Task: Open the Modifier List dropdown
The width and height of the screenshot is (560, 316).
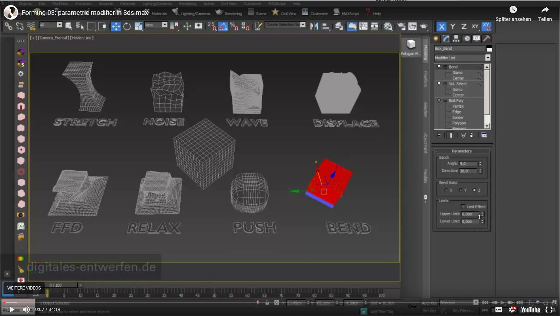Action: click(x=488, y=58)
